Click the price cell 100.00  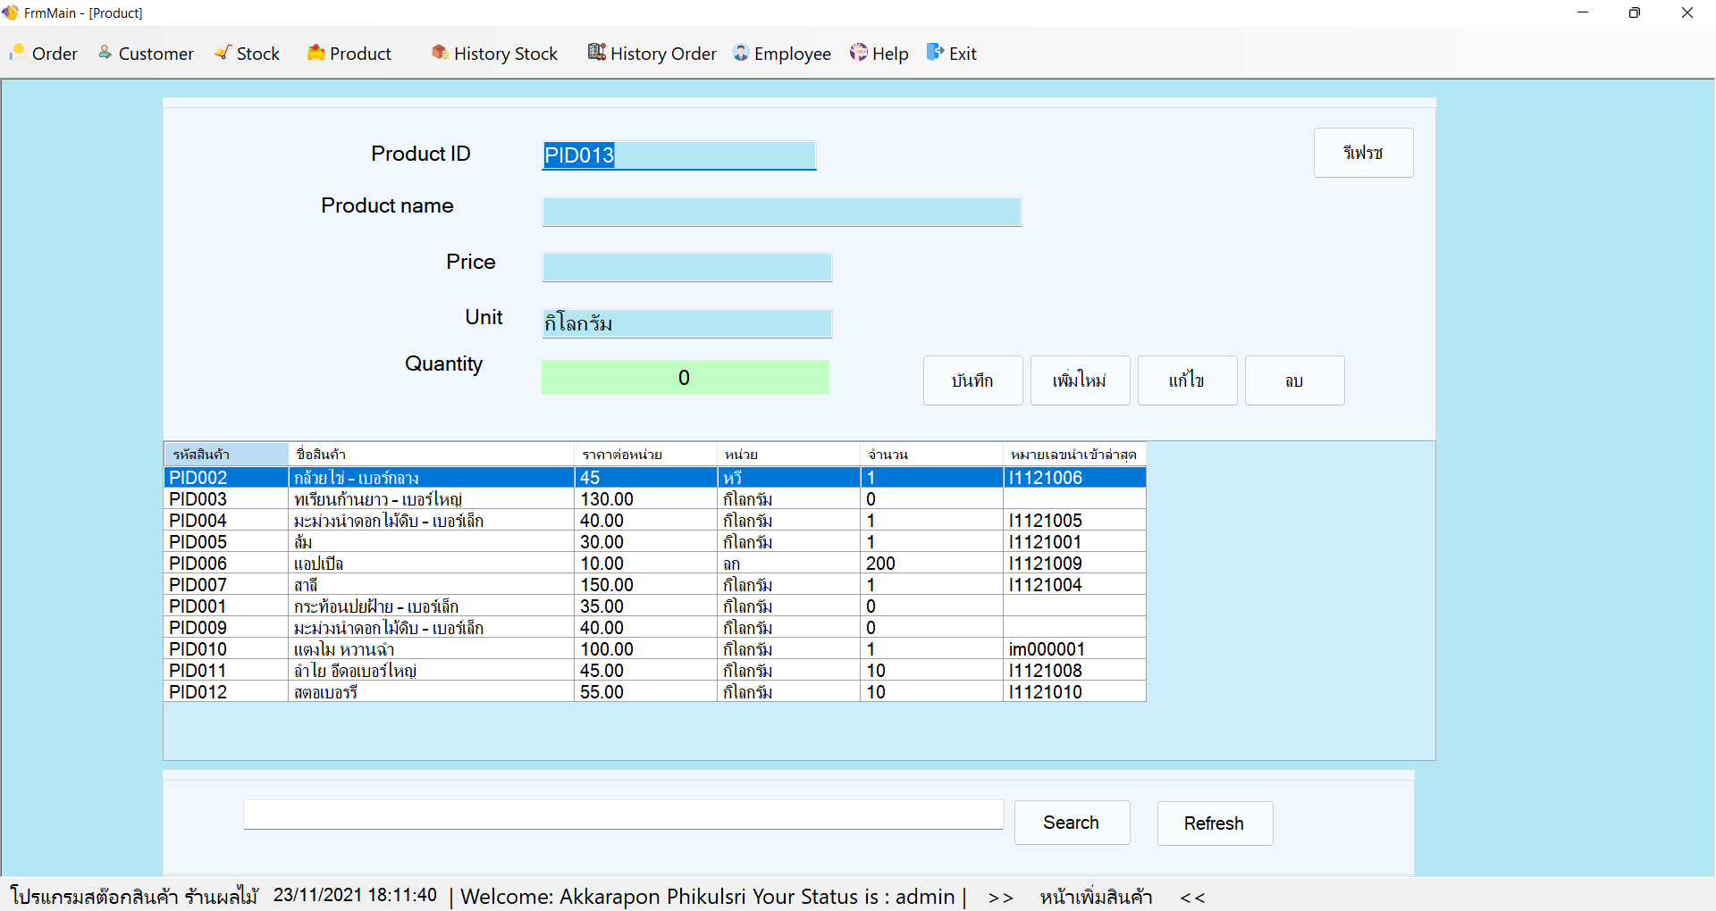click(x=645, y=648)
